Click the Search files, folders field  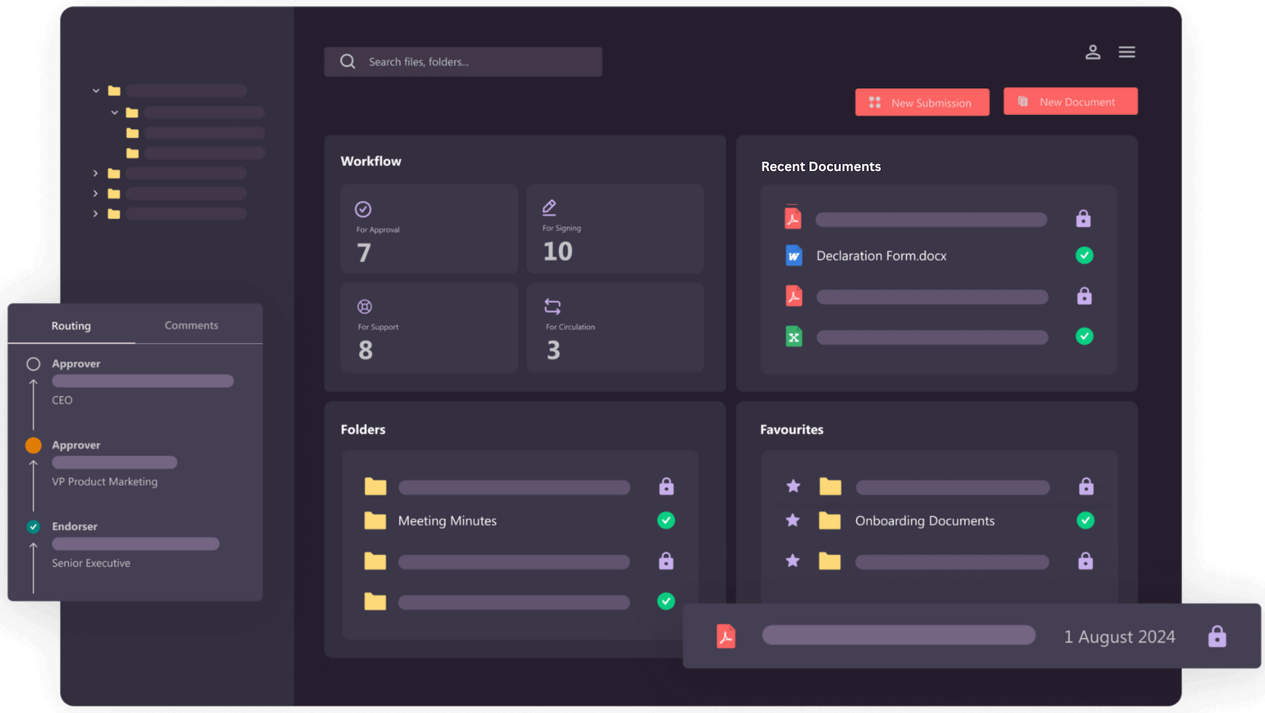[463, 62]
